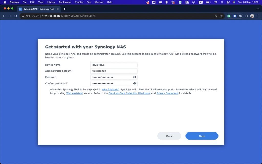Image resolution: width=262 pixels, height=164 pixels.
Task: Open the File menu
Action: [25, 2]
